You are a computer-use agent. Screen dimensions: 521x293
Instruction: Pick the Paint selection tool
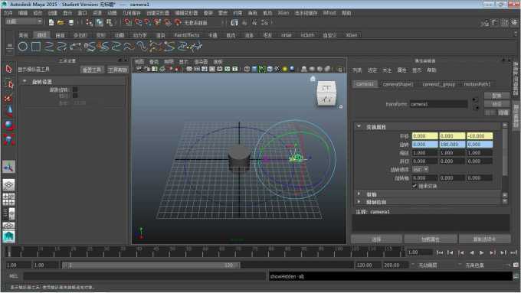click(8, 98)
